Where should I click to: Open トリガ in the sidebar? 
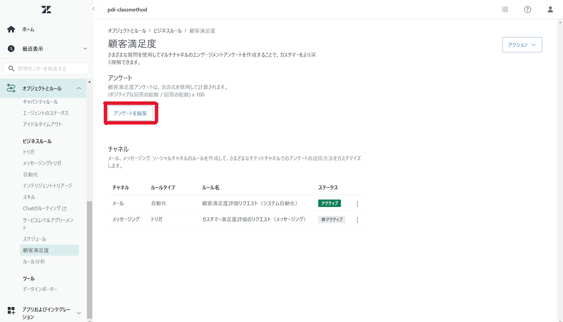28,152
